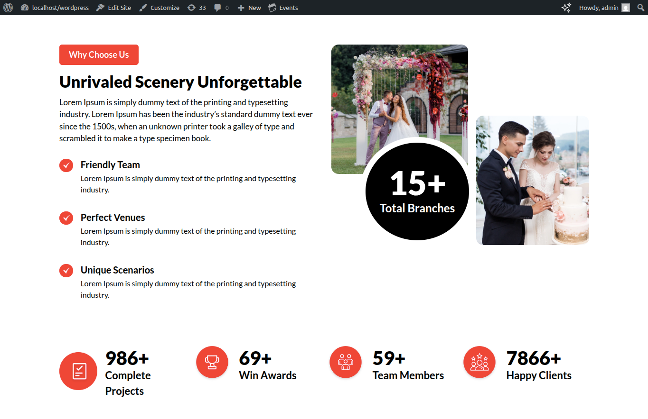Image resolution: width=648 pixels, height=419 pixels.
Task: Click the 986+ counter number
Action: (x=127, y=358)
